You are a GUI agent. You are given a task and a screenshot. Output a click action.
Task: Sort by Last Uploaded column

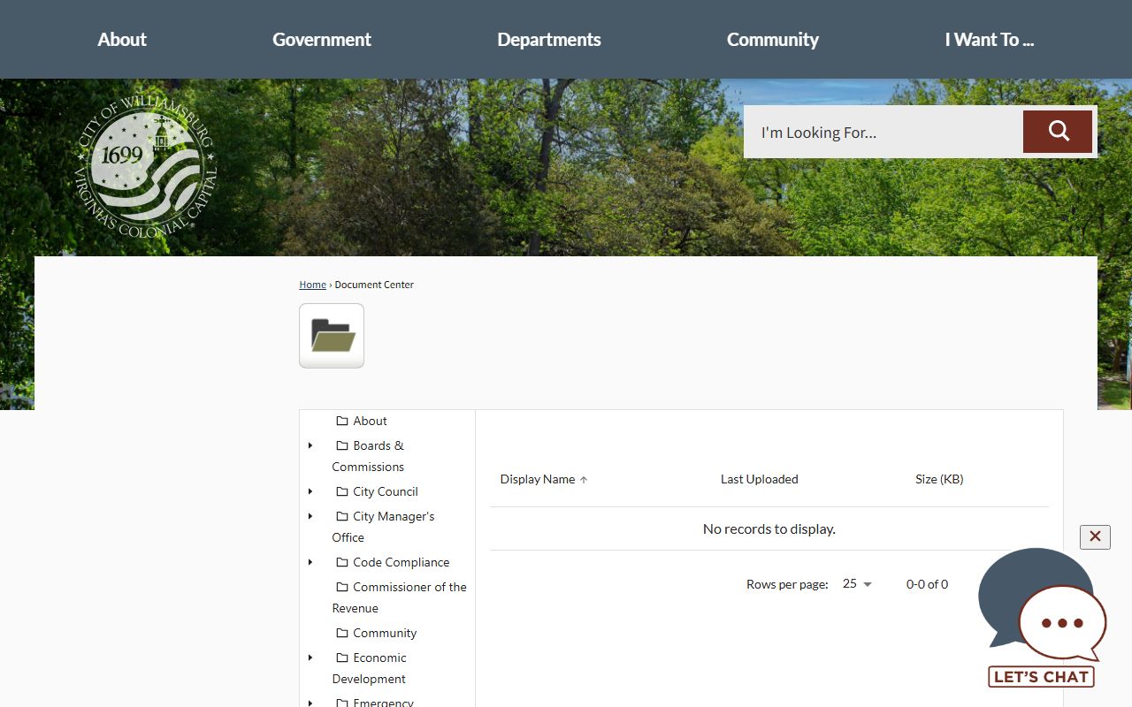tap(759, 479)
